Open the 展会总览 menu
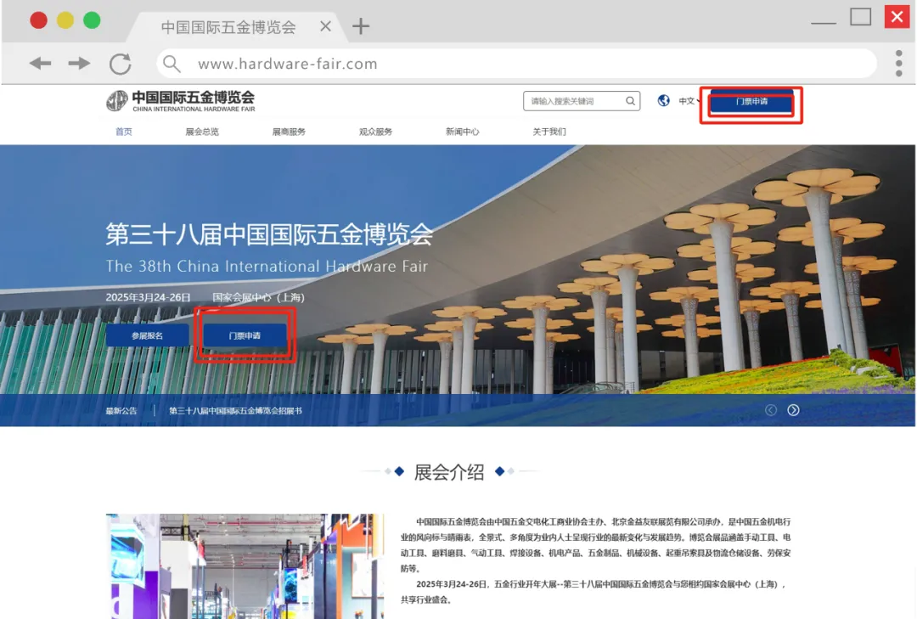Image resolution: width=917 pixels, height=619 pixels. pos(202,132)
